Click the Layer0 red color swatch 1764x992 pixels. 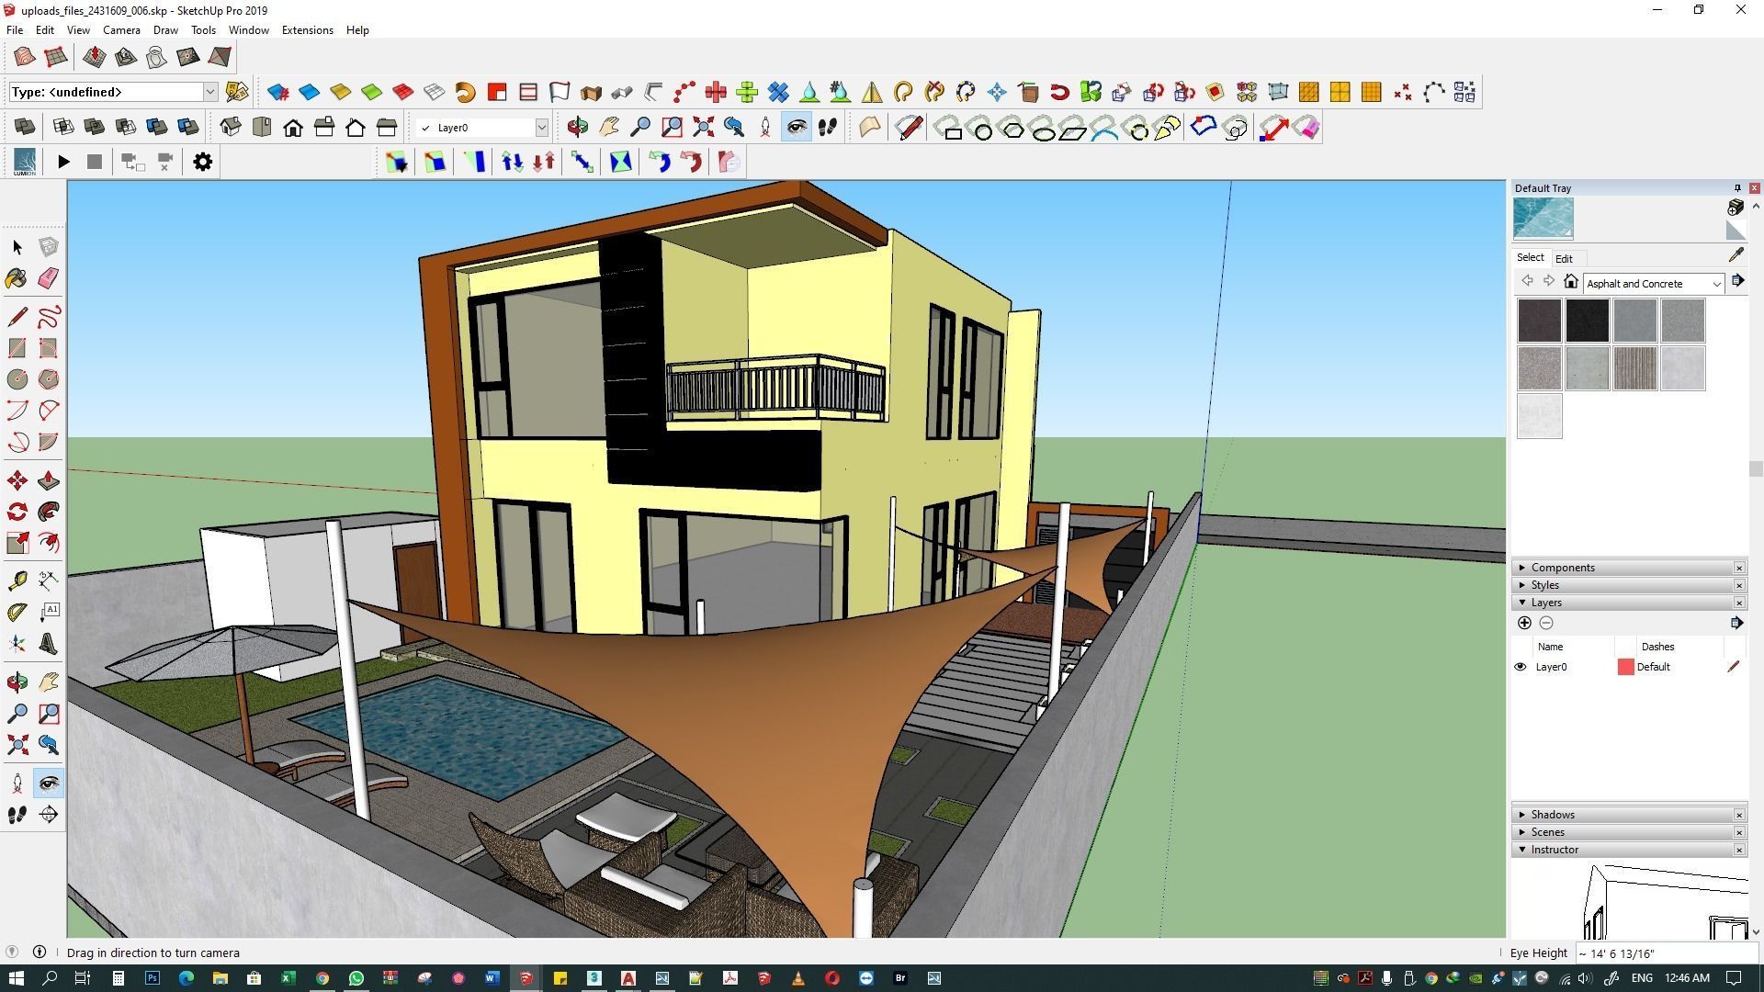pos(1625,667)
